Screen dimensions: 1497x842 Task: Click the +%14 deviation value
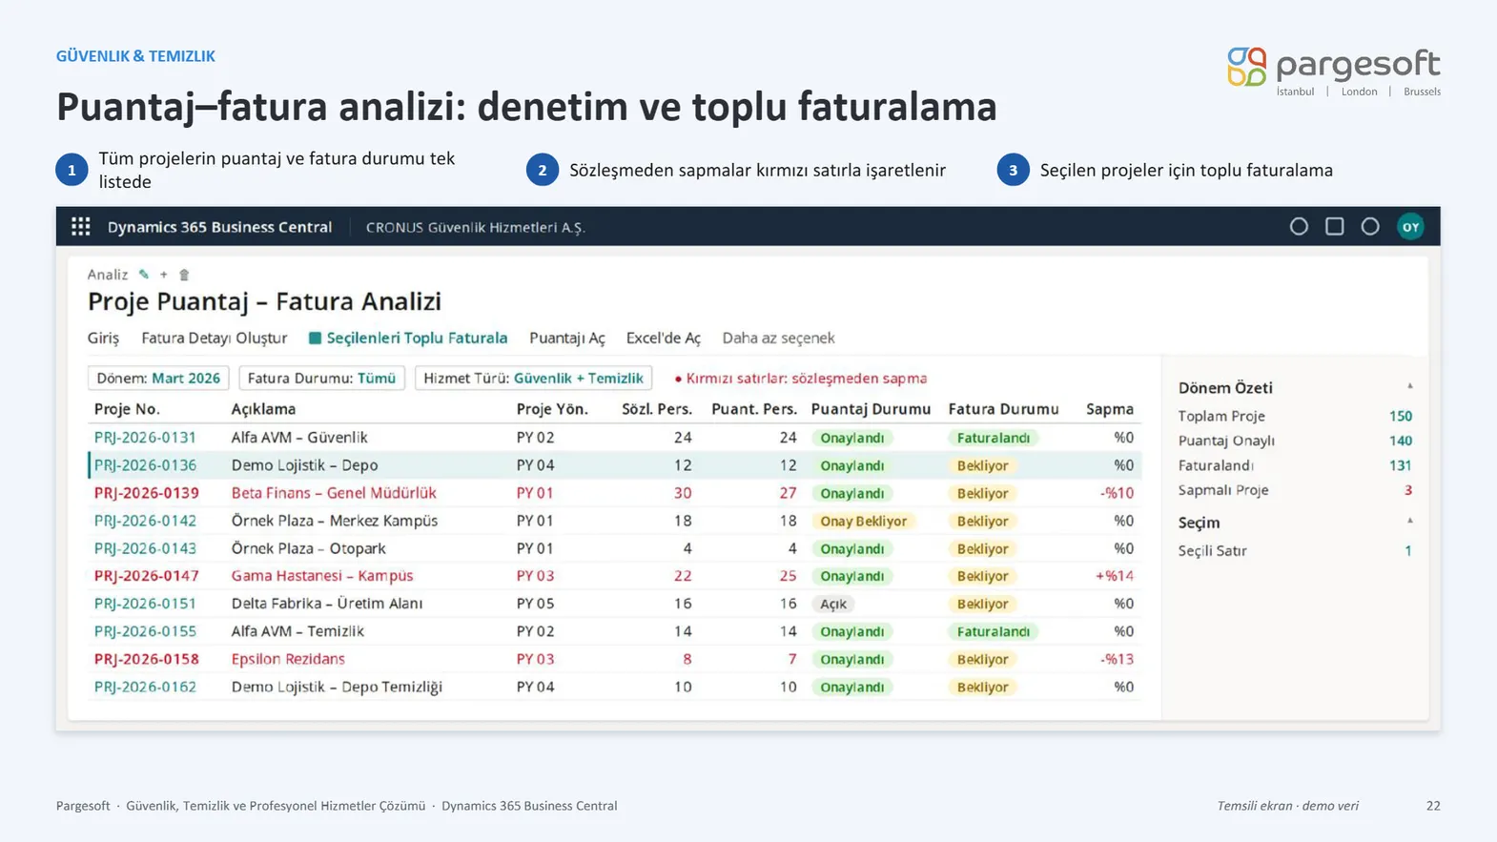click(x=1114, y=576)
